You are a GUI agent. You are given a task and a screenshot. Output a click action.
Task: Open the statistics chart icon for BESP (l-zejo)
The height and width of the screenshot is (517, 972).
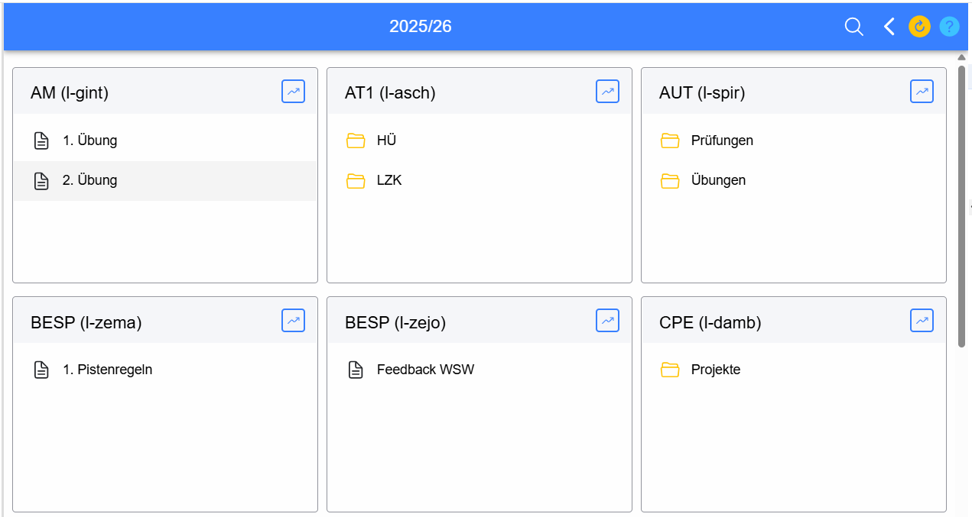pyautogui.click(x=607, y=321)
